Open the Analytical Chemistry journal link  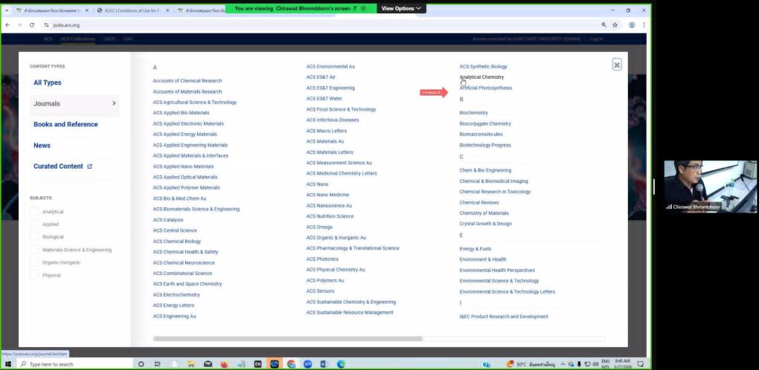click(x=481, y=77)
